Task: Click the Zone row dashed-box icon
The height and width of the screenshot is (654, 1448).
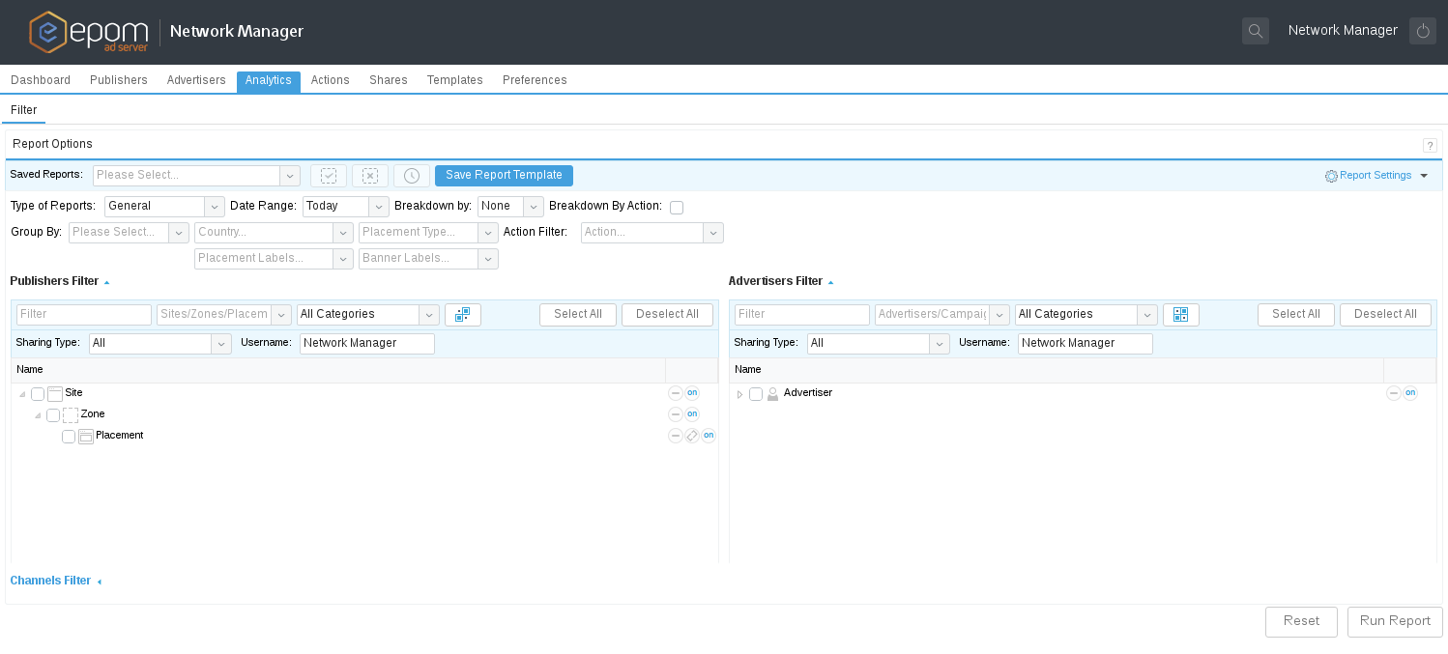Action: point(71,414)
